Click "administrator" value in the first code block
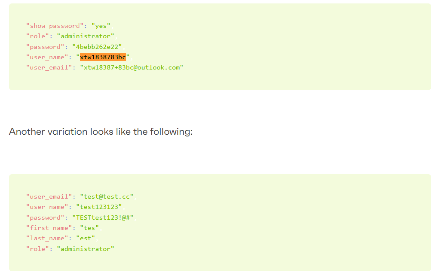This screenshot has height=275, width=432. tap(86, 36)
